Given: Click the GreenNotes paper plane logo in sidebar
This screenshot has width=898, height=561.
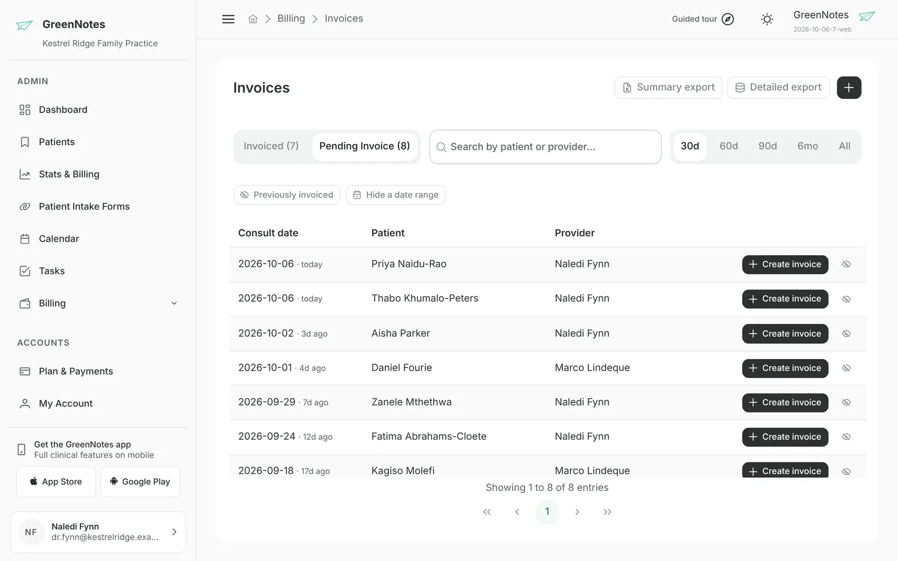Looking at the screenshot, I should [x=25, y=25].
